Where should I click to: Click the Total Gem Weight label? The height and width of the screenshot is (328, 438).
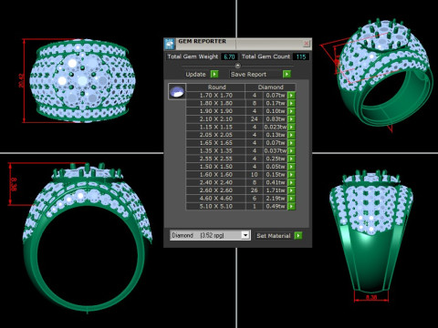(x=193, y=56)
